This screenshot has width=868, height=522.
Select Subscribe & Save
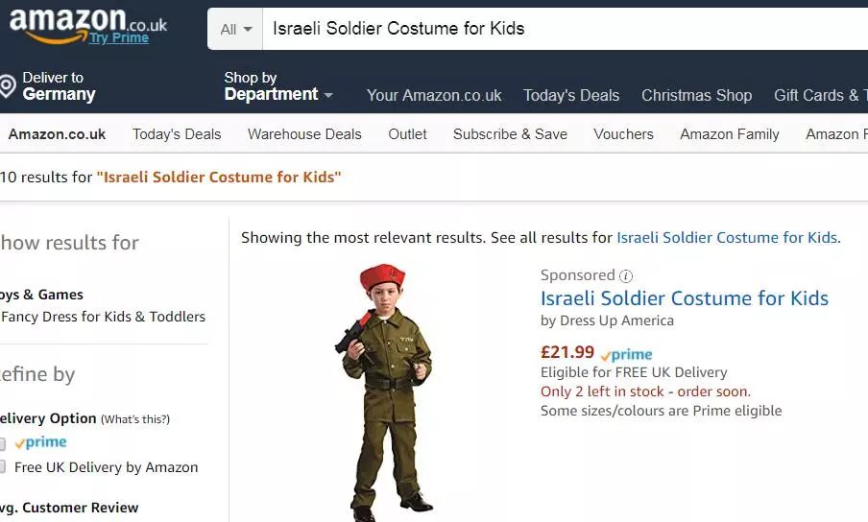(x=510, y=134)
